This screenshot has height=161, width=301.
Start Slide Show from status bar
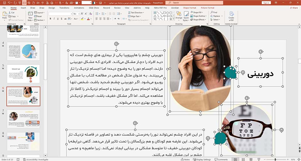point(259,159)
